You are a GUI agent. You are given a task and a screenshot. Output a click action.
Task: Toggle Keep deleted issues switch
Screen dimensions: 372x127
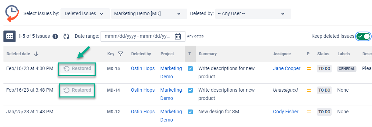(x=363, y=36)
